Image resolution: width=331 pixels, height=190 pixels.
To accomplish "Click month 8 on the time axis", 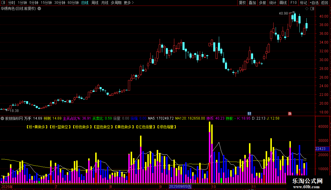I will pos(111,186).
